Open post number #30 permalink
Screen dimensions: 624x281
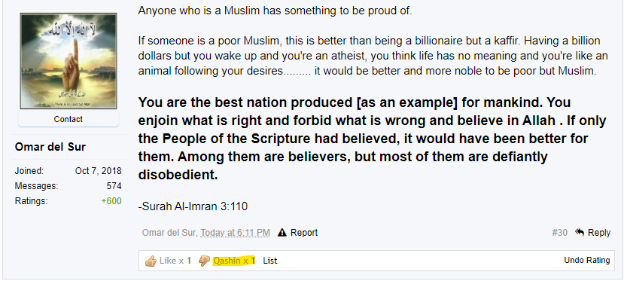[559, 233]
